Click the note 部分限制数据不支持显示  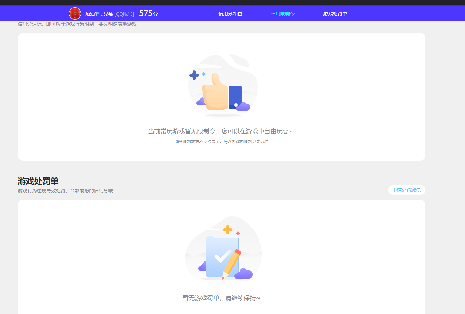[x=198, y=142]
